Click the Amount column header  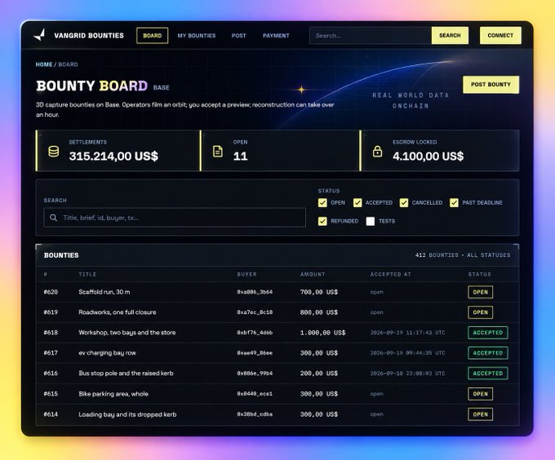tap(313, 274)
